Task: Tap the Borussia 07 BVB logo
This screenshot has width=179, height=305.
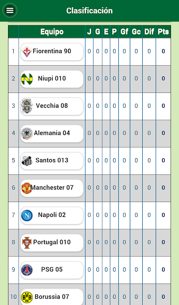Action: tap(27, 297)
